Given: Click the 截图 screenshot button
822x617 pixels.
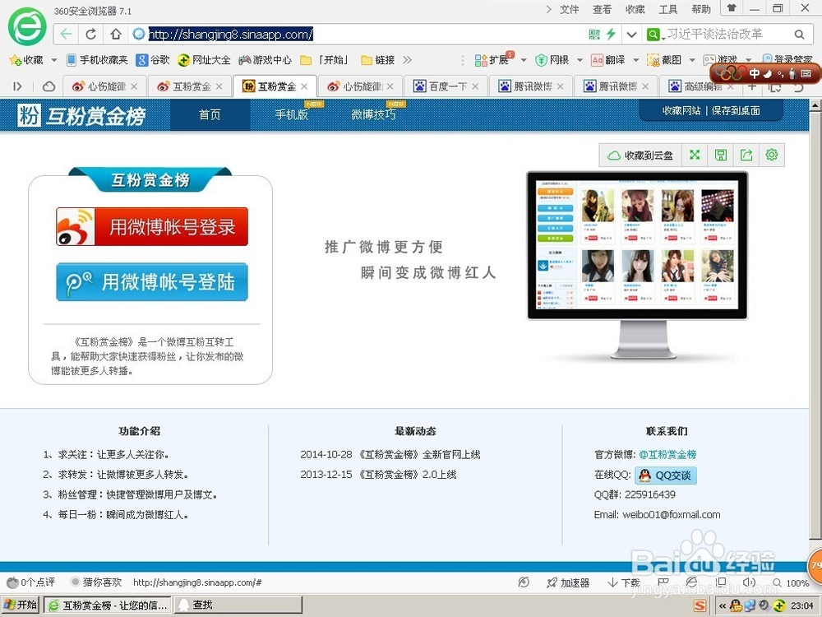Looking at the screenshot, I should (x=664, y=60).
